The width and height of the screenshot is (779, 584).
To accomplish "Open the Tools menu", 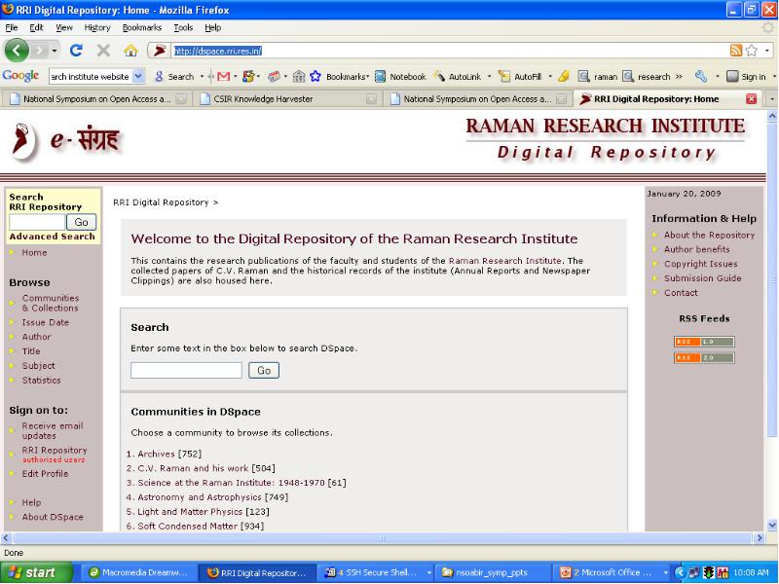I will [183, 28].
